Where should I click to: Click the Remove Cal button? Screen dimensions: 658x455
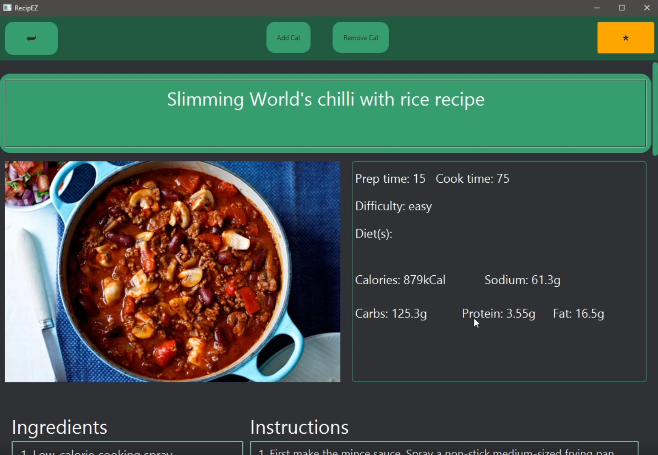click(x=361, y=37)
